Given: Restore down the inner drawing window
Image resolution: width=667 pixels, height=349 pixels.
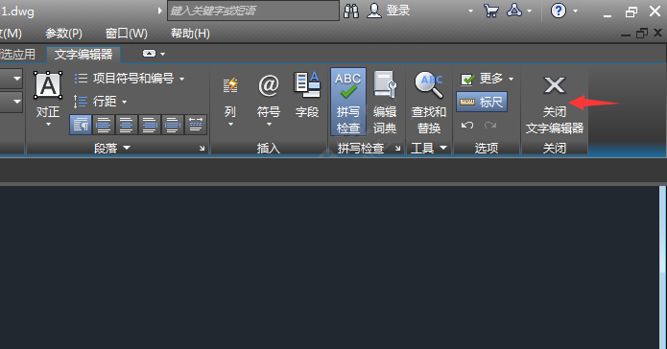Looking at the screenshot, I should [x=641, y=34].
